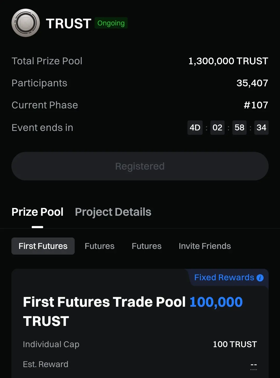The width and height of the screenshot is (280, 378).
Task: Click the TRUST token logo
Action: point(26,23)
